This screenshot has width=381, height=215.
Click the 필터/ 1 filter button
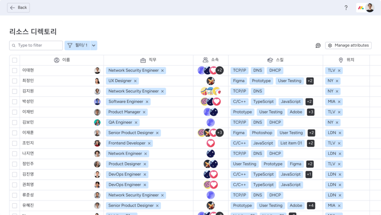[x=77, y=45]
